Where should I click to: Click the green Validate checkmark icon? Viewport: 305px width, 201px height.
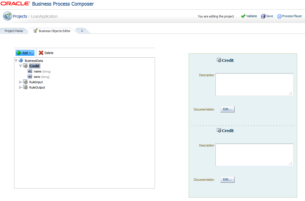(x=243, y=16)
